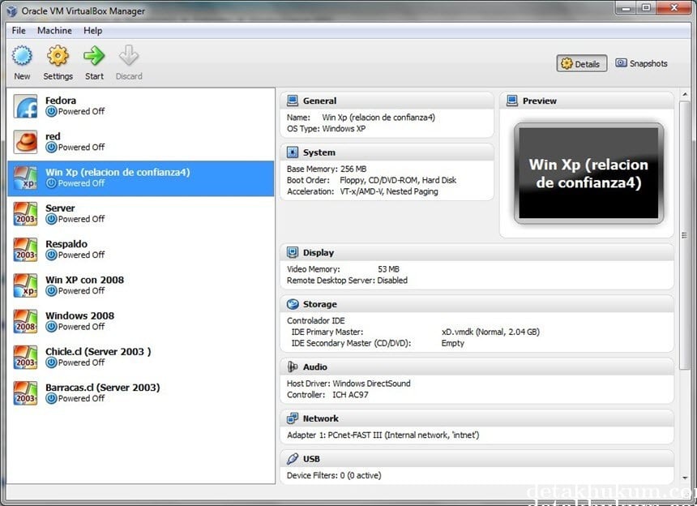Click the 2008 icon beside Windows 2008
The width and height of the screenshot is (697, 506).
point(25,321)
